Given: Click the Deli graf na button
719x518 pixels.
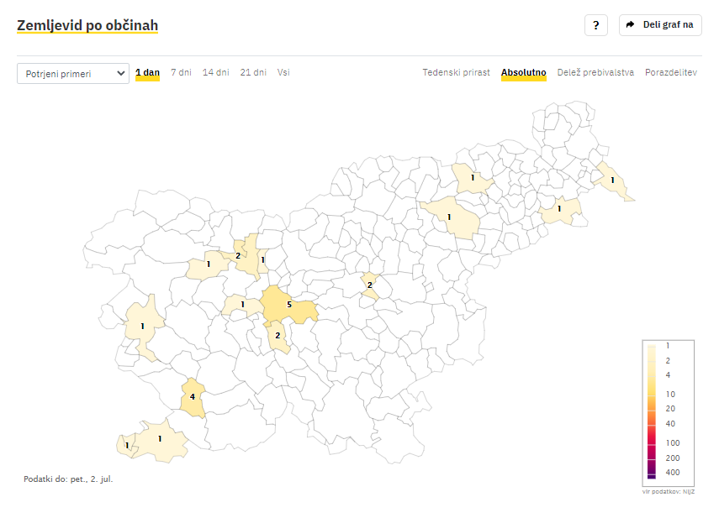Looking at the screenshot, I should click(660, 25).
